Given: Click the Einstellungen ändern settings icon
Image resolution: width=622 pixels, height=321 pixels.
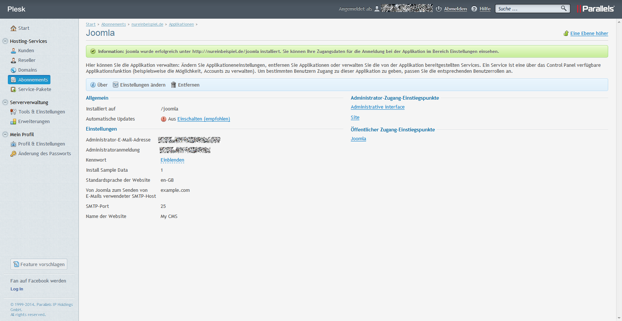Looking at the screenshot, I should tap(116, 85).
